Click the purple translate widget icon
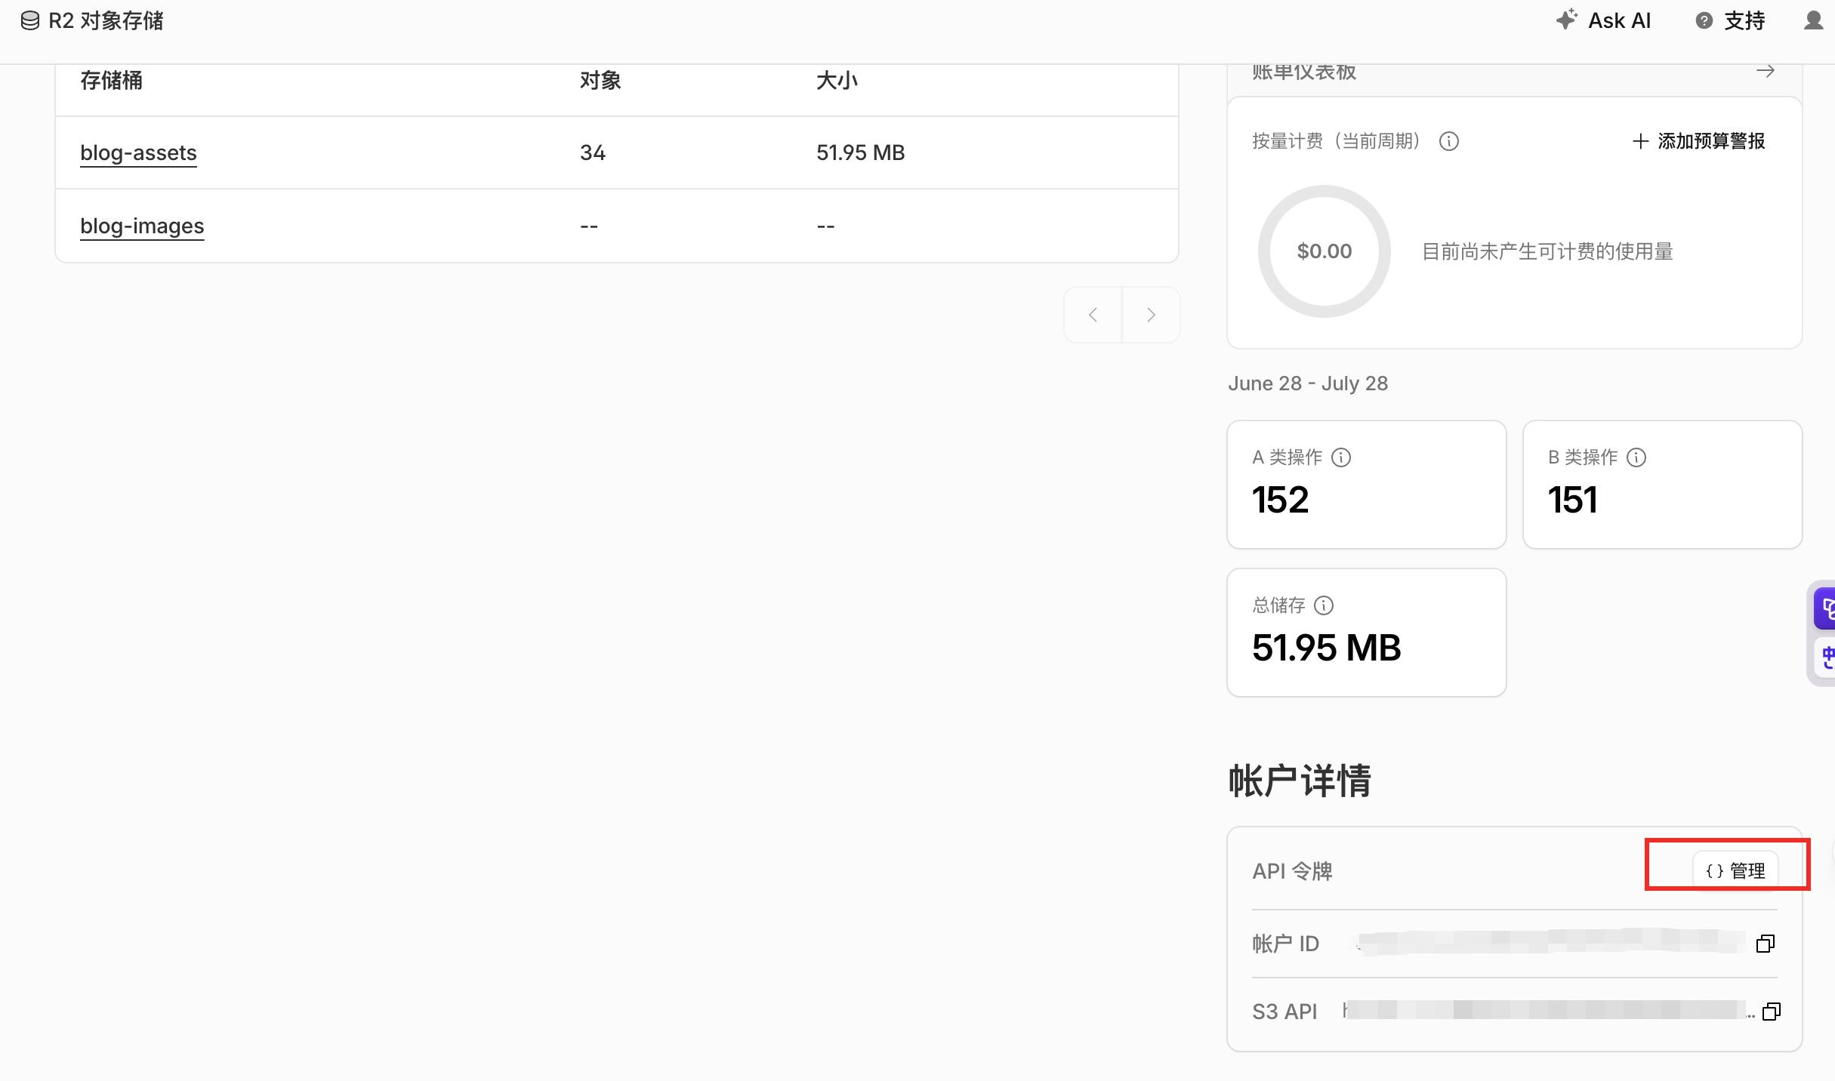The image size is (1835, 1081). click(x=1826, y=608)
